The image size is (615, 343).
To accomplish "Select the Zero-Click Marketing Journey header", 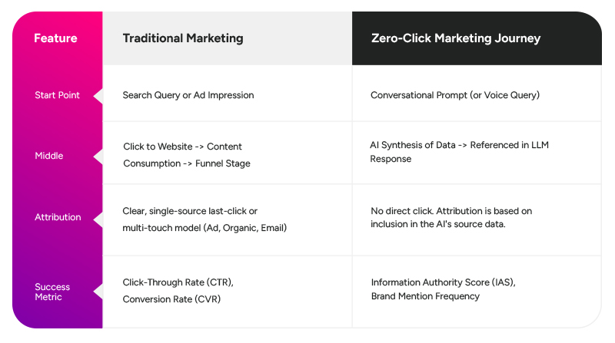I will [455, 38].
